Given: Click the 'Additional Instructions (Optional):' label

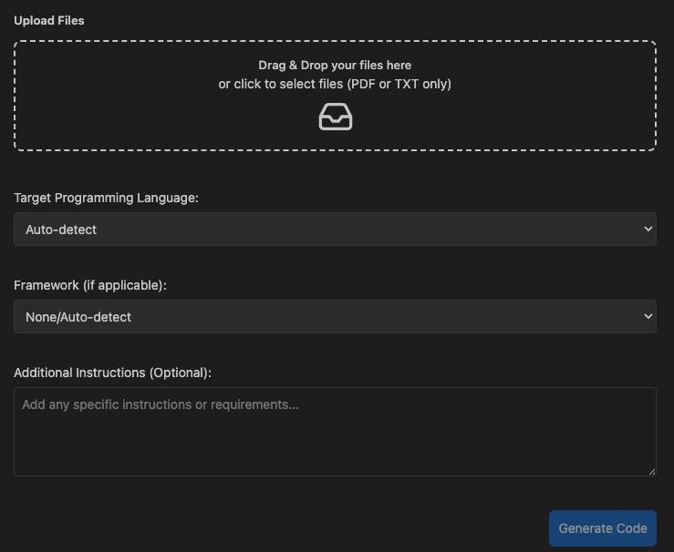Looking at the screenshot, I should coord(112,373).
